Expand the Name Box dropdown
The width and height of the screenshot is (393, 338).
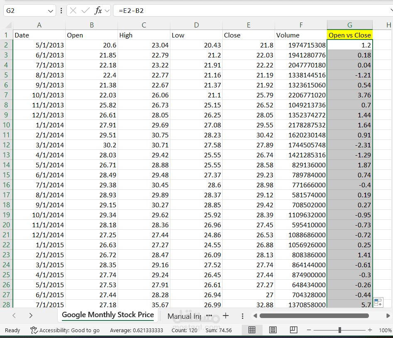[51, 11]
